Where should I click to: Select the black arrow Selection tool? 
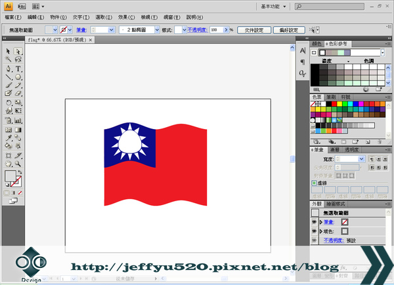pyautogui.click(x=8, y=51)
